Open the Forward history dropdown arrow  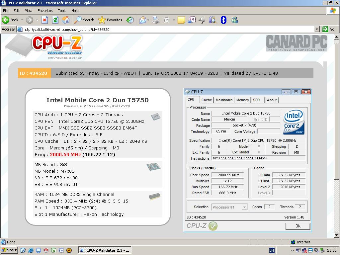click(37, 20)
